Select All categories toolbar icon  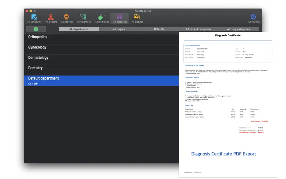pyautogui.click(x=120, y=18)
